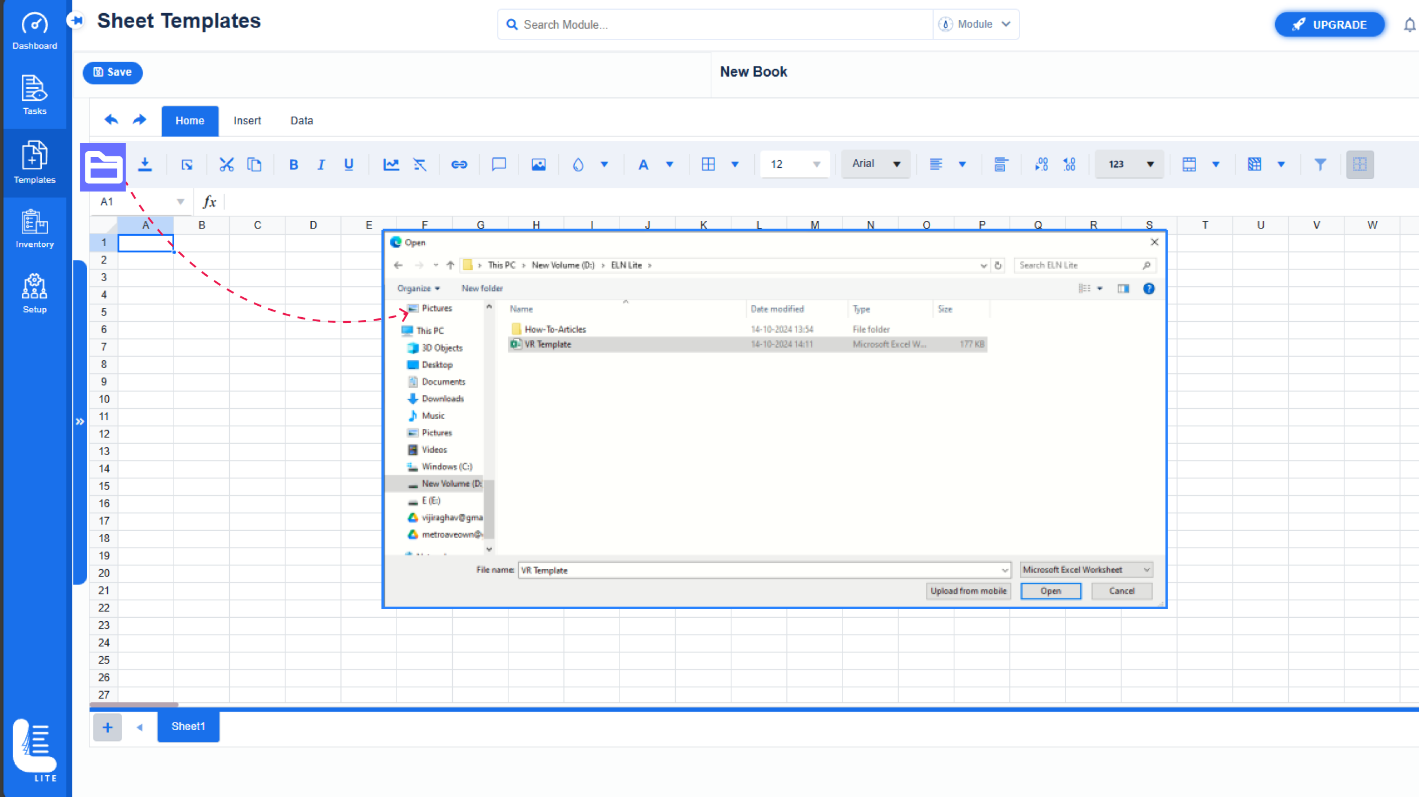Click the Back arrow in Open dialog
1419x797 pixels.
point(398,265)
